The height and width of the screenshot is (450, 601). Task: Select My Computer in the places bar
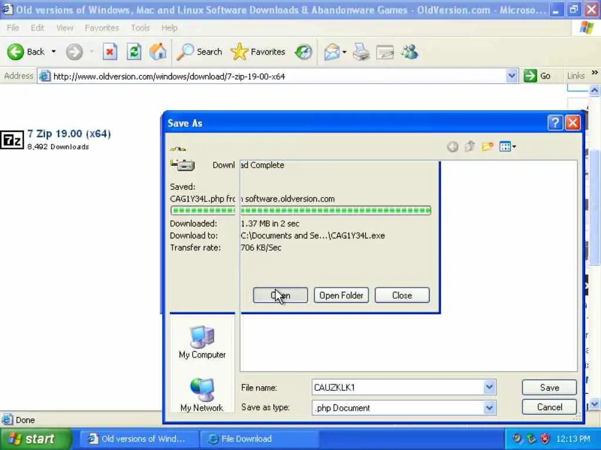coord(202,342)
